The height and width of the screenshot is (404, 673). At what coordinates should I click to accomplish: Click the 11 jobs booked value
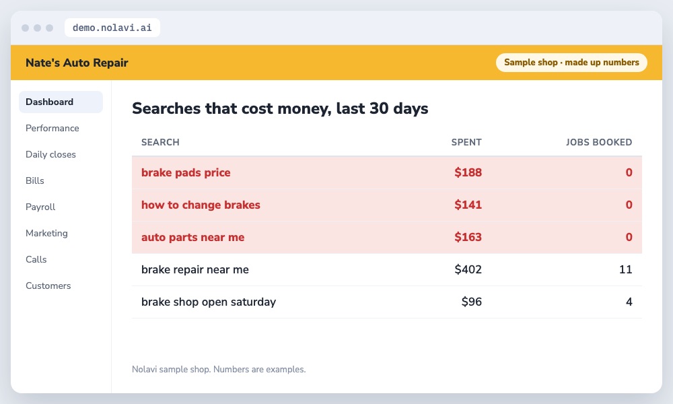coord(625,269)
